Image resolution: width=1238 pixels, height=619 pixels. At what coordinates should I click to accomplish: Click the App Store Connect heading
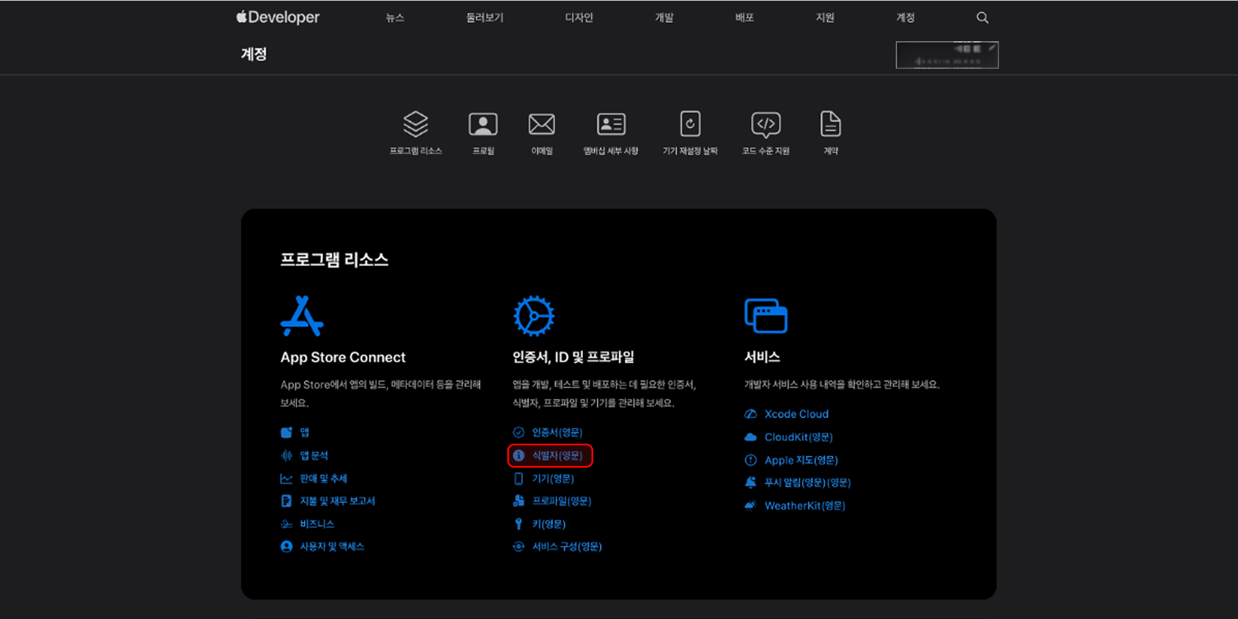click(x=343, y=357)
